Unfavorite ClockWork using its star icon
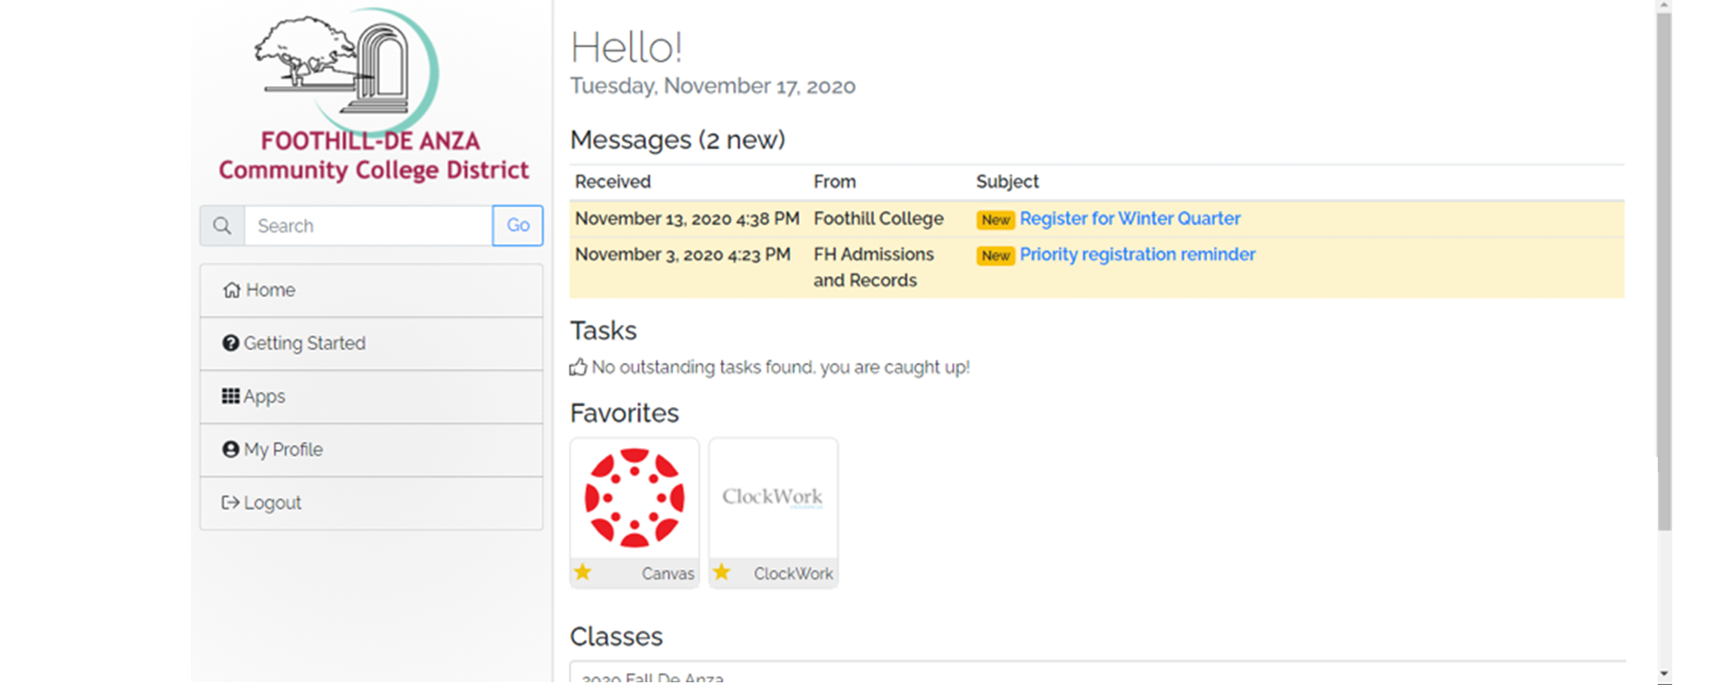Viewport: 1722px width, 685px height. coord(721,572)
